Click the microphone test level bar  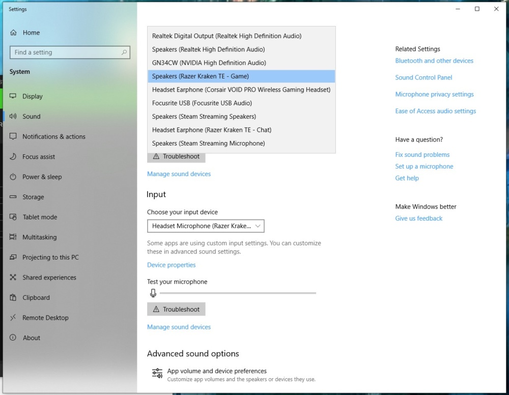pos(238,293)
